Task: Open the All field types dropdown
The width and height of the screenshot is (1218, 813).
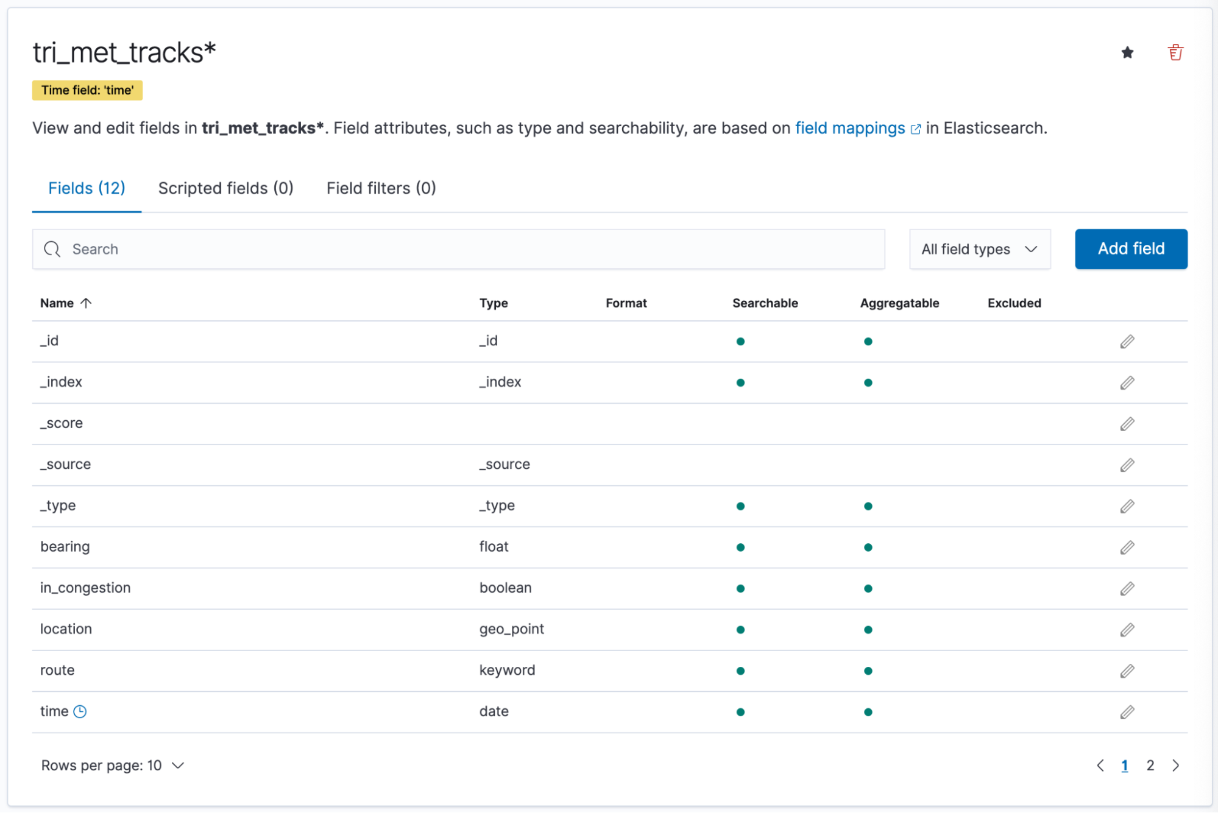Action: [979, 249]
